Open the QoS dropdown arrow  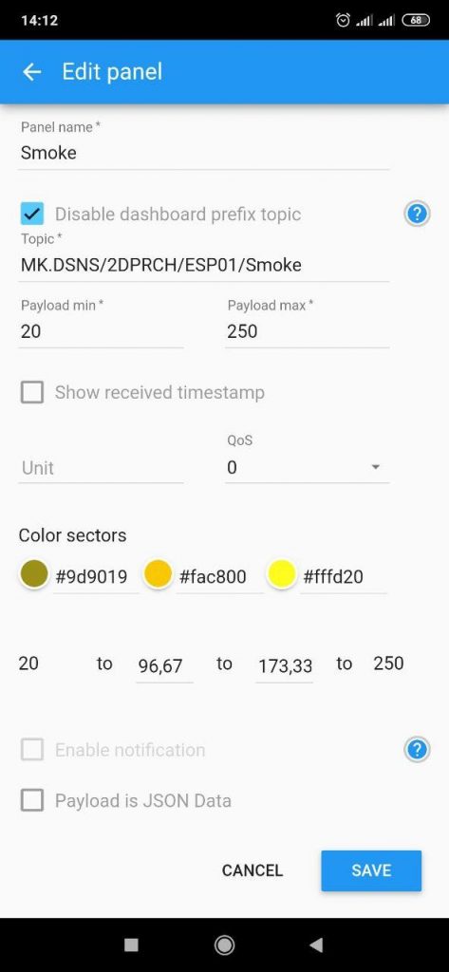click(375, 467)
